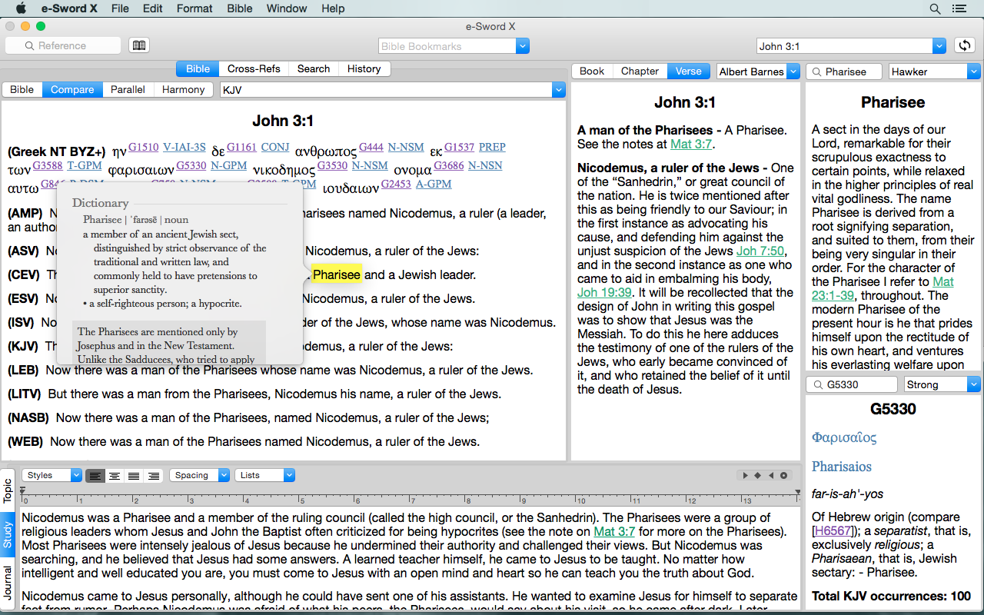Screen dimensions: 984x615
Task: Open the History tab
Action: [x=364, y=68]
